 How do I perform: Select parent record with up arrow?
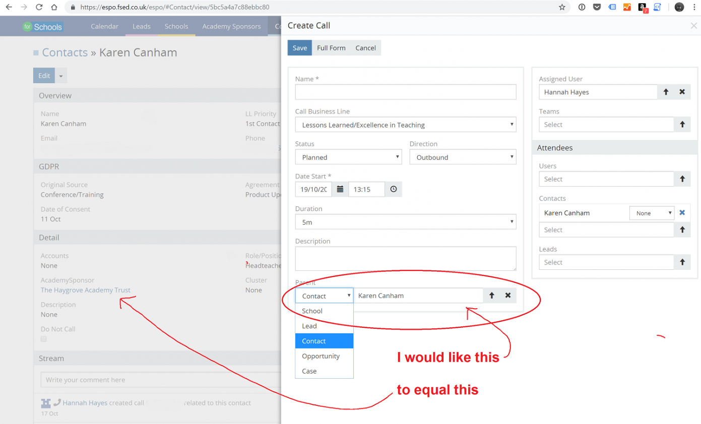coord(491,296)
